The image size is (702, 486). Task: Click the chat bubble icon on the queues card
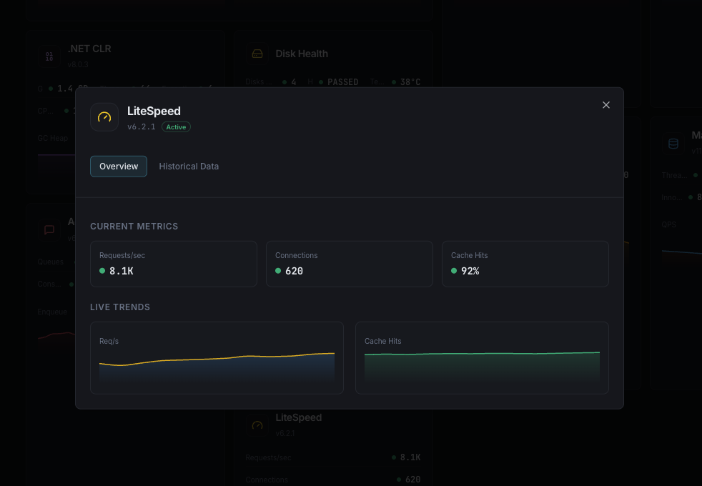tap(49, 229)
